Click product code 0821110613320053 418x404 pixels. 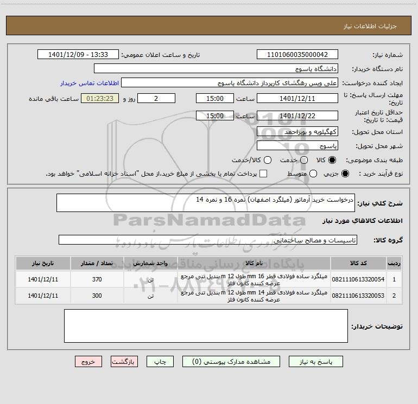tap(358, 296)
